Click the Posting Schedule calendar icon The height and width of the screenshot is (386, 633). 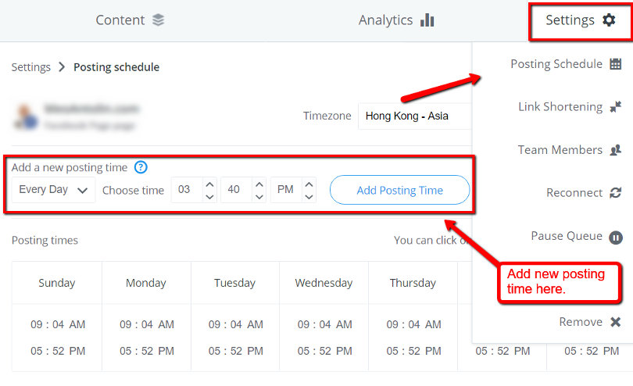pos(615,64)
